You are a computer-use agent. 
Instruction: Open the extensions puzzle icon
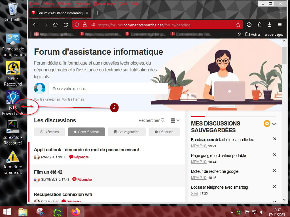259,25
